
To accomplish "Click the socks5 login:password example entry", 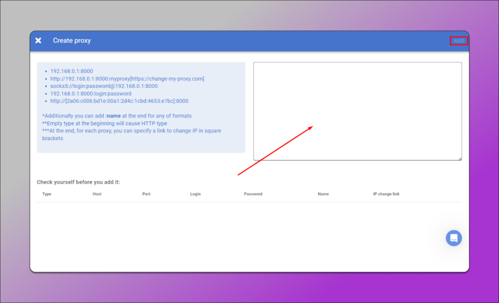I will 104,86.
